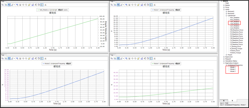Expand the Expression node
This screenshot has width=249, height=108.
(x=224, y=57)
